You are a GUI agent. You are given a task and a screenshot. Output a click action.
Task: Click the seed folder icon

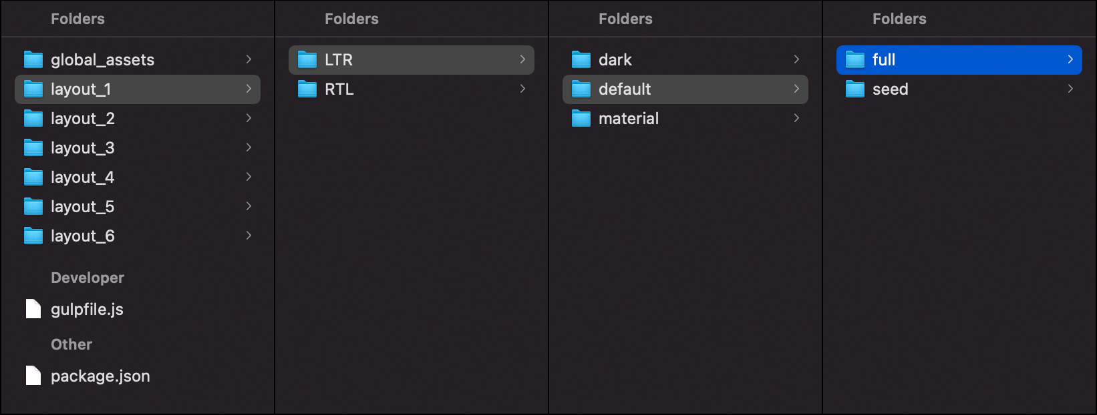click(x=855, y=89)
